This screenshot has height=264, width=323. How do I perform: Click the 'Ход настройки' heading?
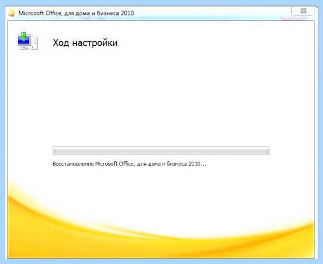point(85,43)
